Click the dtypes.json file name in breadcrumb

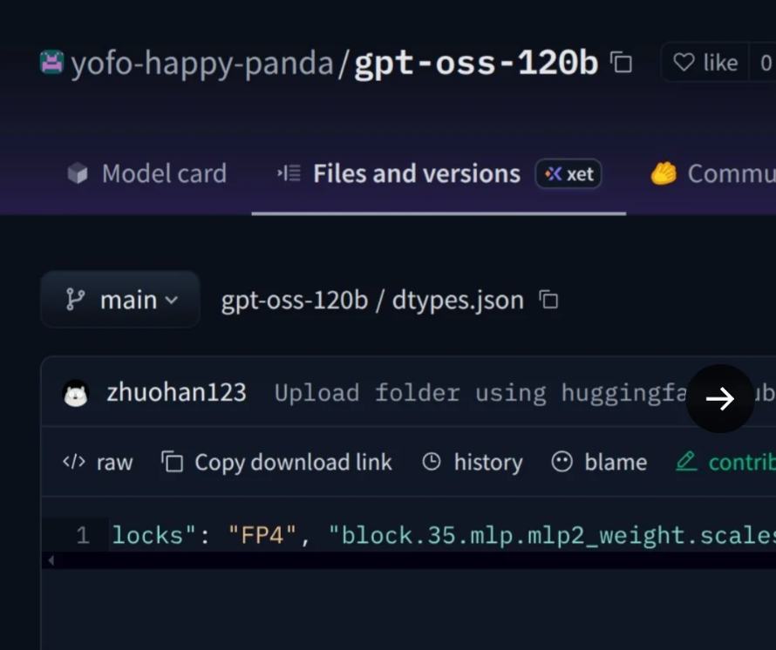[458, 301]
